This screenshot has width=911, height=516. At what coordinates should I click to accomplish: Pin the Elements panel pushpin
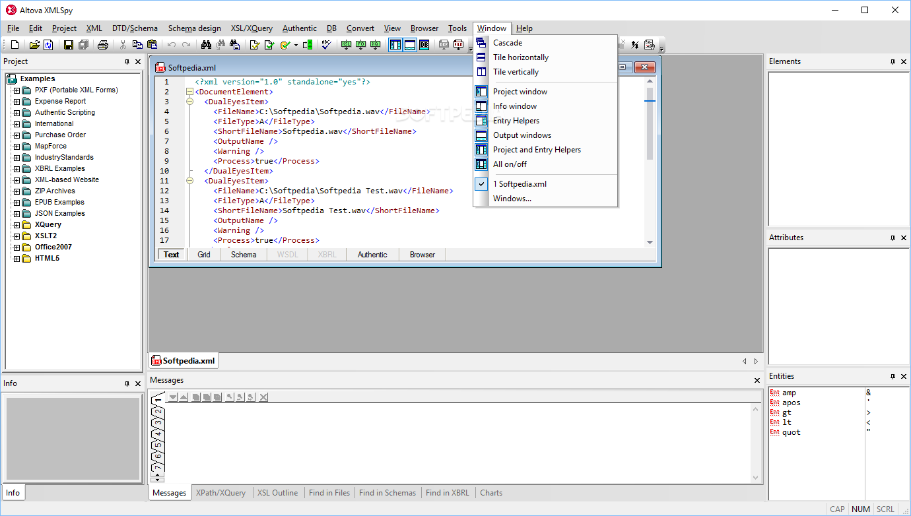893,61
